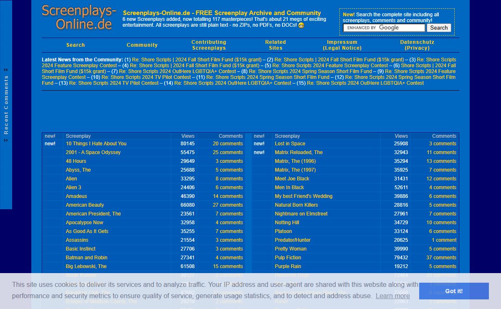Open My best Friend's Wedding screenplay
Viewport: 501px width, 309px height.
point(304,196)
